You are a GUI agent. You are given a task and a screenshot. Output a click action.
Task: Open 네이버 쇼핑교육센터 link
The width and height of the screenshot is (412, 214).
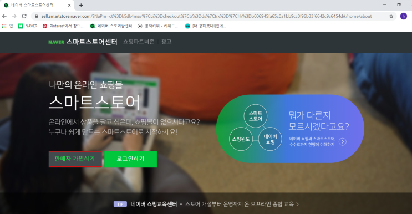pos(154,204)
